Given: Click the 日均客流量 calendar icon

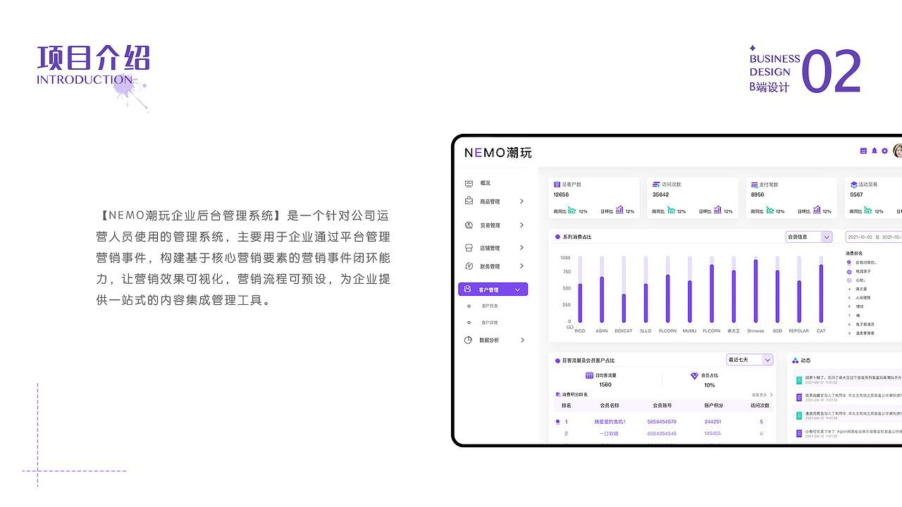Looking at the screenshot, I should pyautogui.click(x=589, y=376).
